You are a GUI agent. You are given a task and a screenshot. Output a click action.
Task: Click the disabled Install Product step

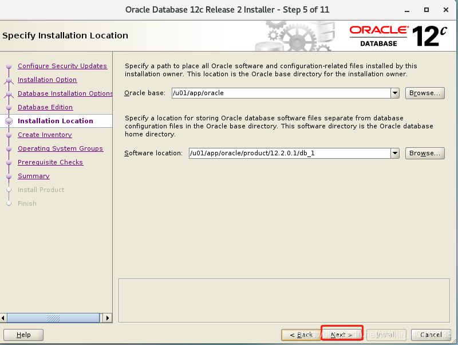click(41, 190)
